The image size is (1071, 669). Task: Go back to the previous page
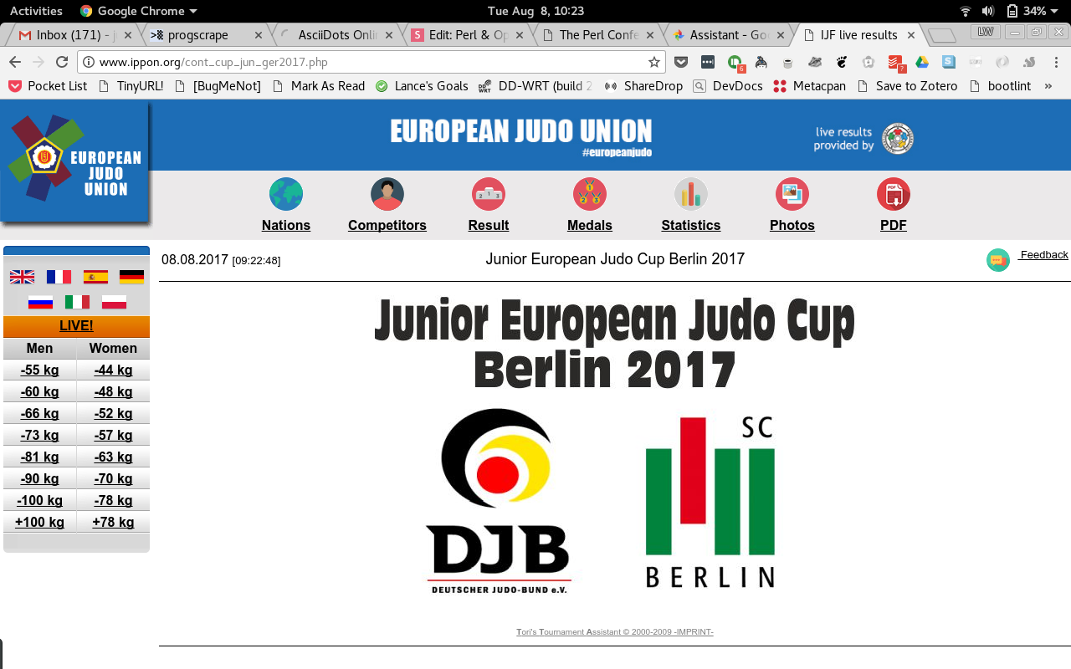[x=14, y=62]
